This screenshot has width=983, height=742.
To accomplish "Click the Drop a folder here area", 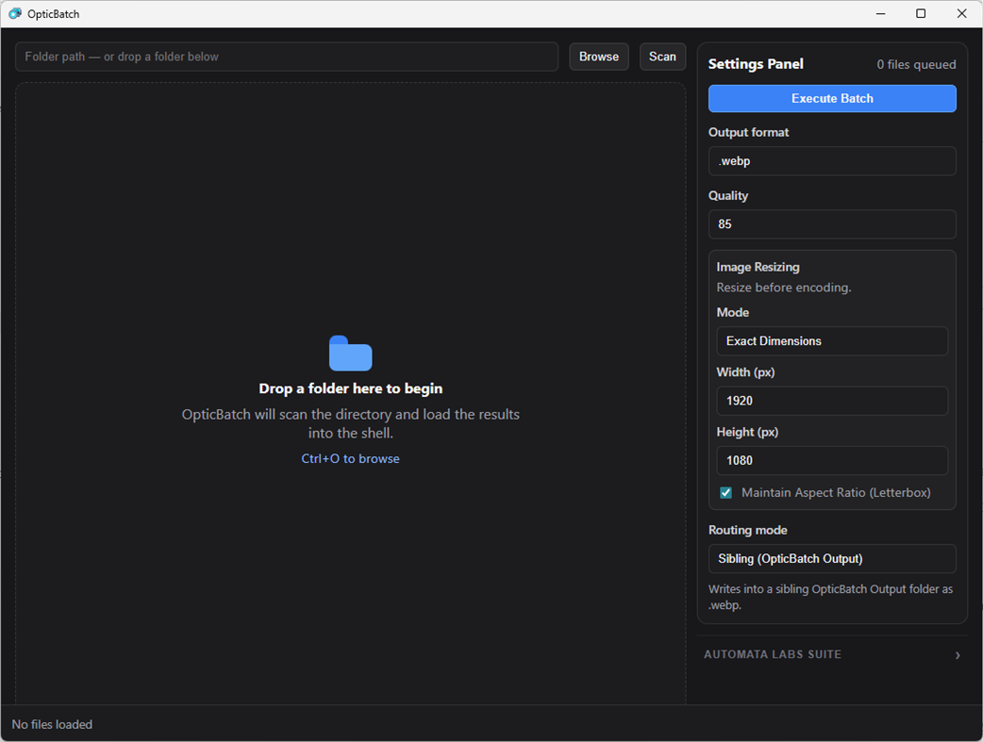I will click(350, 388).
